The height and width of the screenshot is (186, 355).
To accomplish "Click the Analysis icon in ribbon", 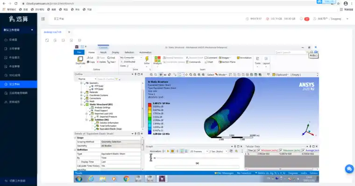I will point(157,59).
